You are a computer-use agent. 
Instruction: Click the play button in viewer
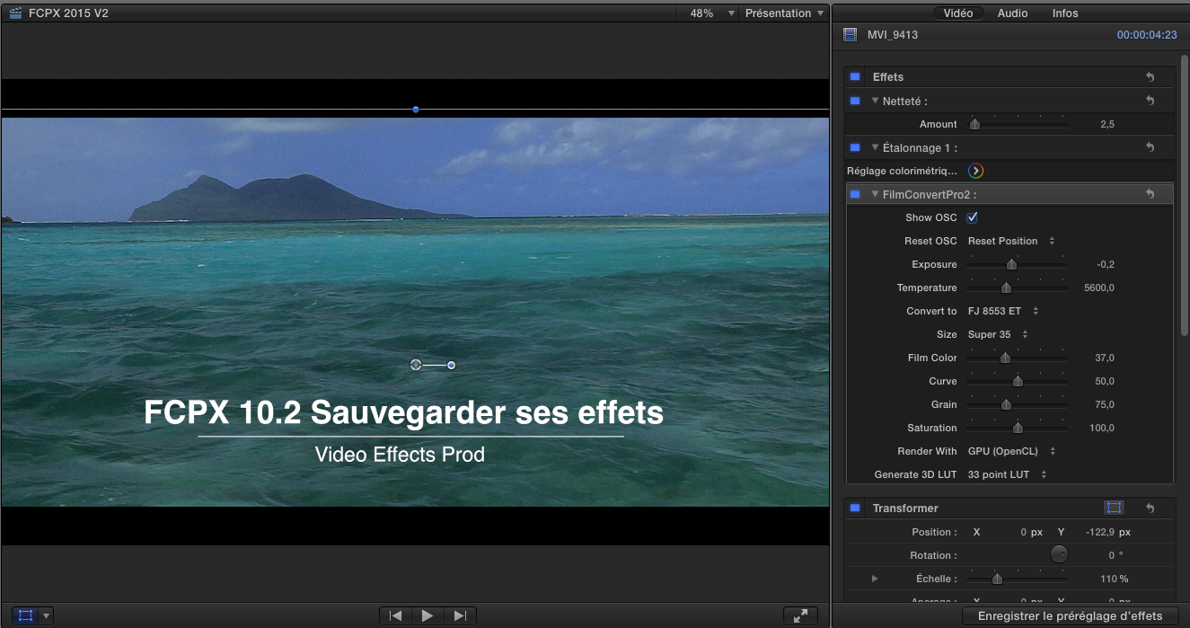click(x=428, y=615)
